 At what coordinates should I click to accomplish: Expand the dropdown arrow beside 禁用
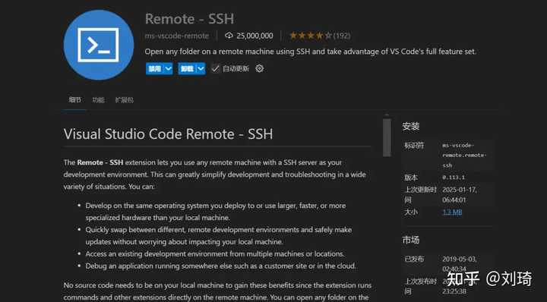pos(168,68)
